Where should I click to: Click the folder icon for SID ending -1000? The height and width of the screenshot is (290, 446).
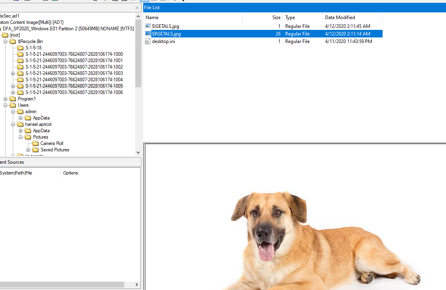[20, 54]
